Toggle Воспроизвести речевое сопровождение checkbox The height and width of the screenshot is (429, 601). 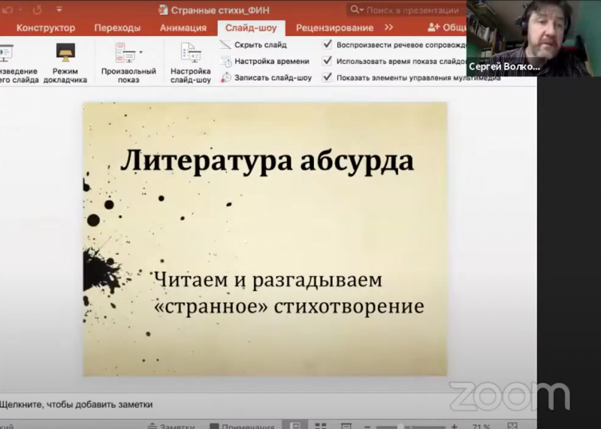(x=328, y=44)
